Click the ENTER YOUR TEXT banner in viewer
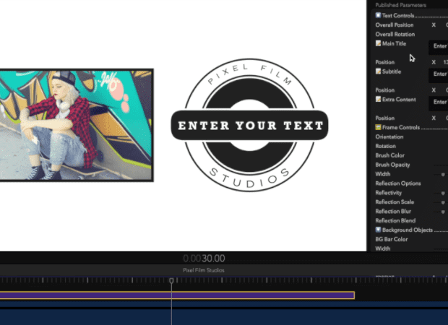Viewport: 448px width, 325px height. [x=249, y=126]
